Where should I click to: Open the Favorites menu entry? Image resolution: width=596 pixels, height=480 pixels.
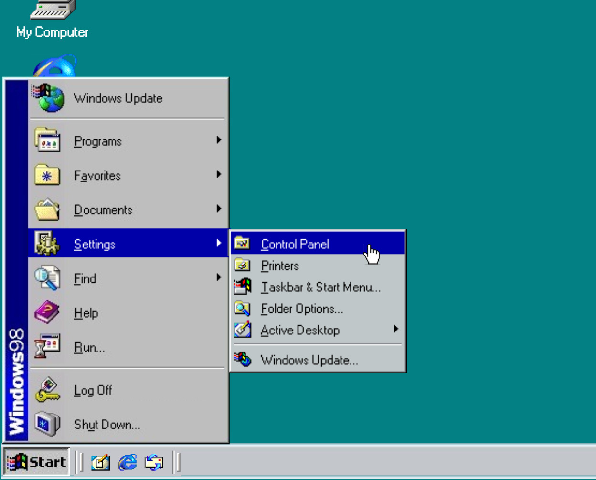pyautogui.click(x=128, y=175)
